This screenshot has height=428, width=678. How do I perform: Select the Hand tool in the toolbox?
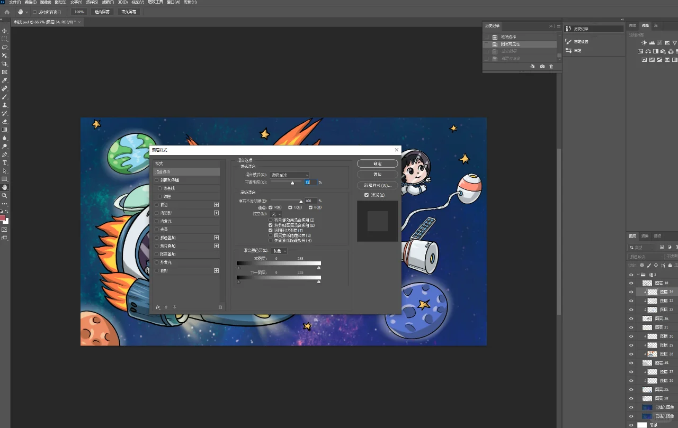coord(5,187)
